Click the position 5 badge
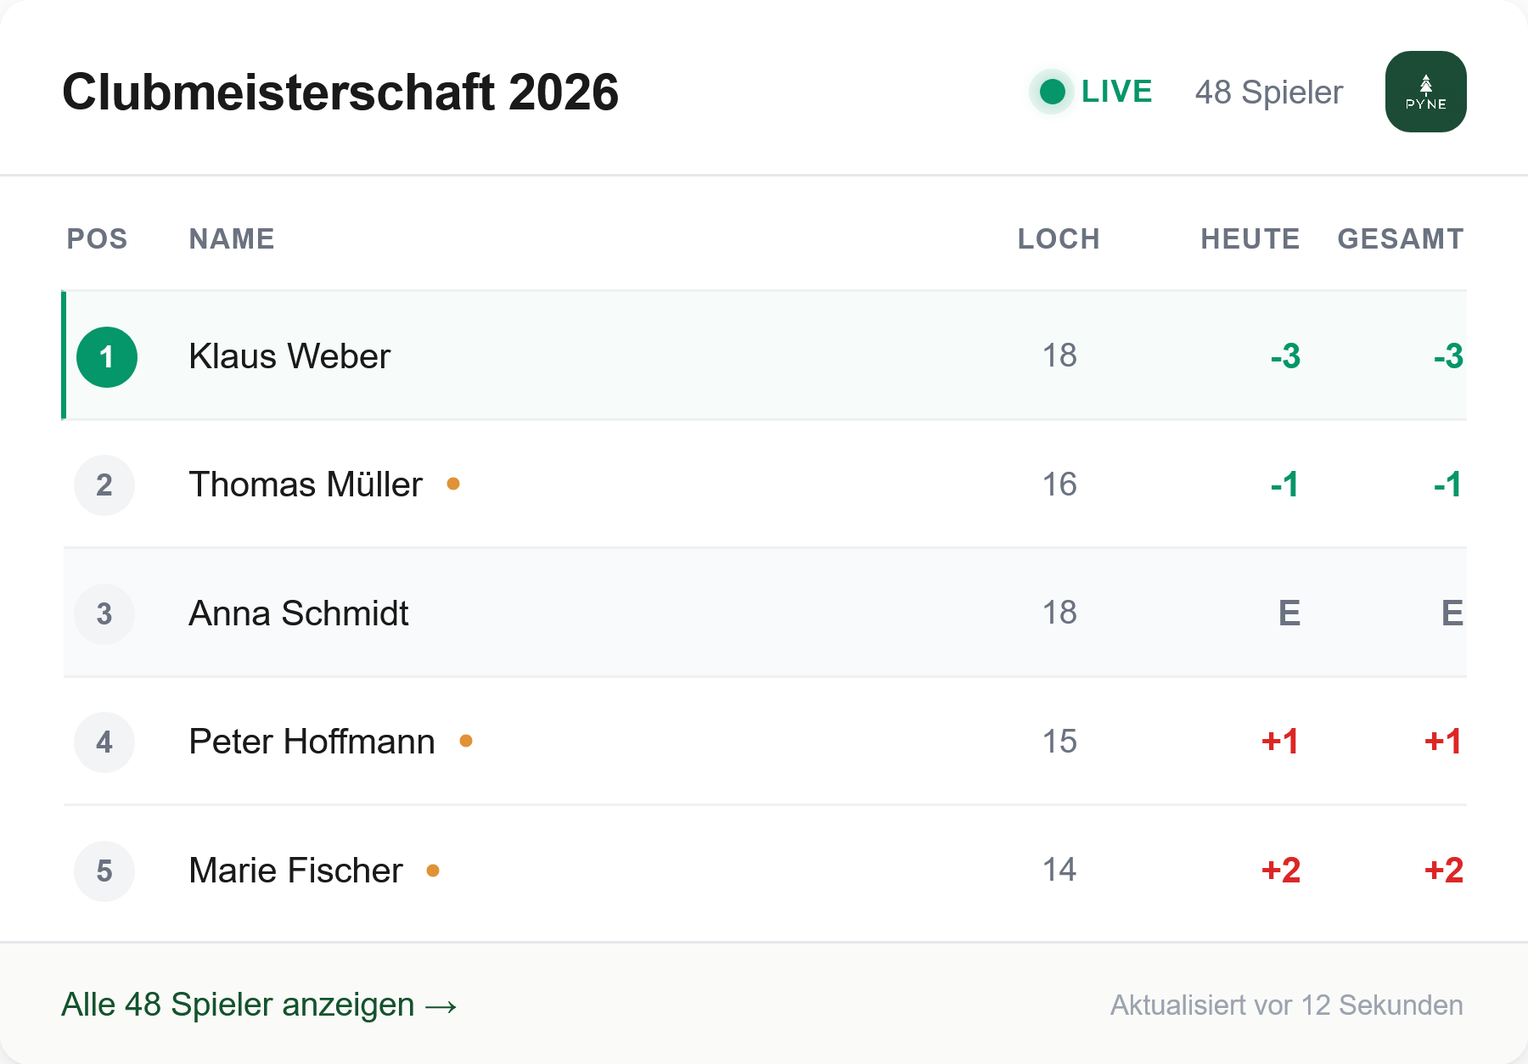Image resolution: width=1528 pixels, height=1064 pixels. coord(104,871)
